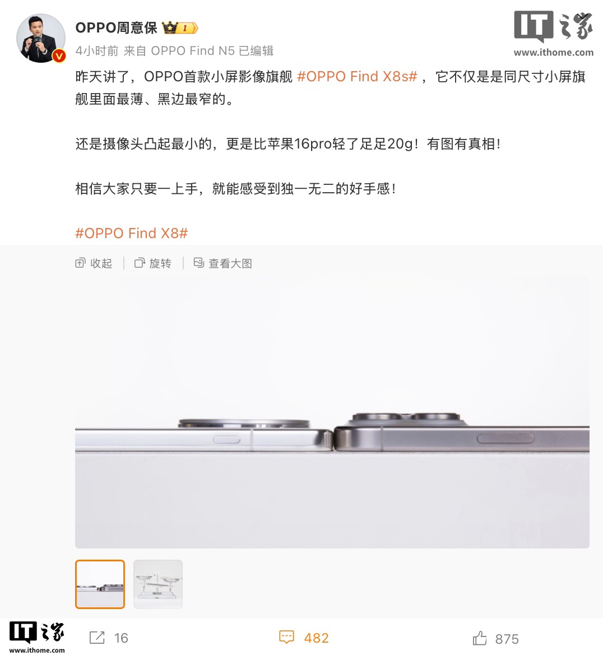Open the user's profile avatar
The height and width of the screenshot is (660, 603).
[x=41, y=38]
